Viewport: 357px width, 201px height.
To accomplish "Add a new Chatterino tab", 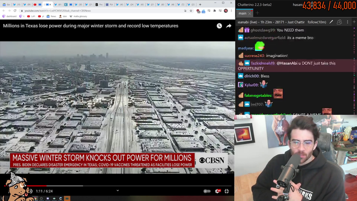I will point(257,13).
